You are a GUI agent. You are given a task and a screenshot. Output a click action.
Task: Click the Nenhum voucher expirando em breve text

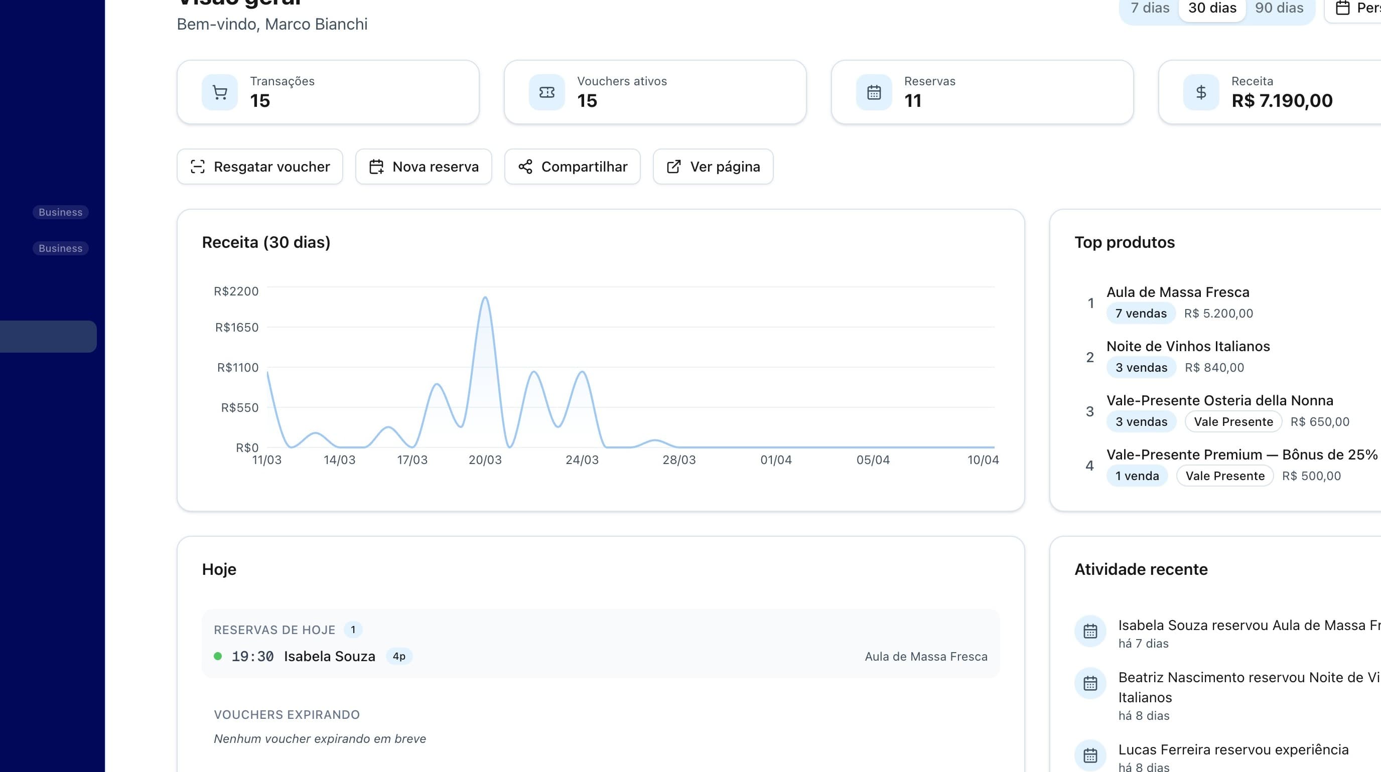click(320, 739)
